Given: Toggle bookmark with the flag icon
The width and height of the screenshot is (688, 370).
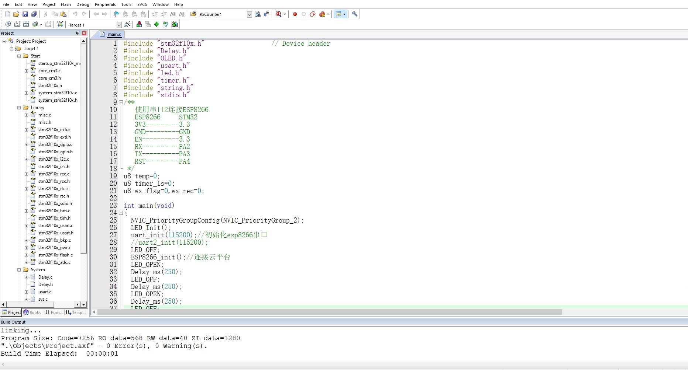Looking at the screenshot, I should [x=116, y=14].
